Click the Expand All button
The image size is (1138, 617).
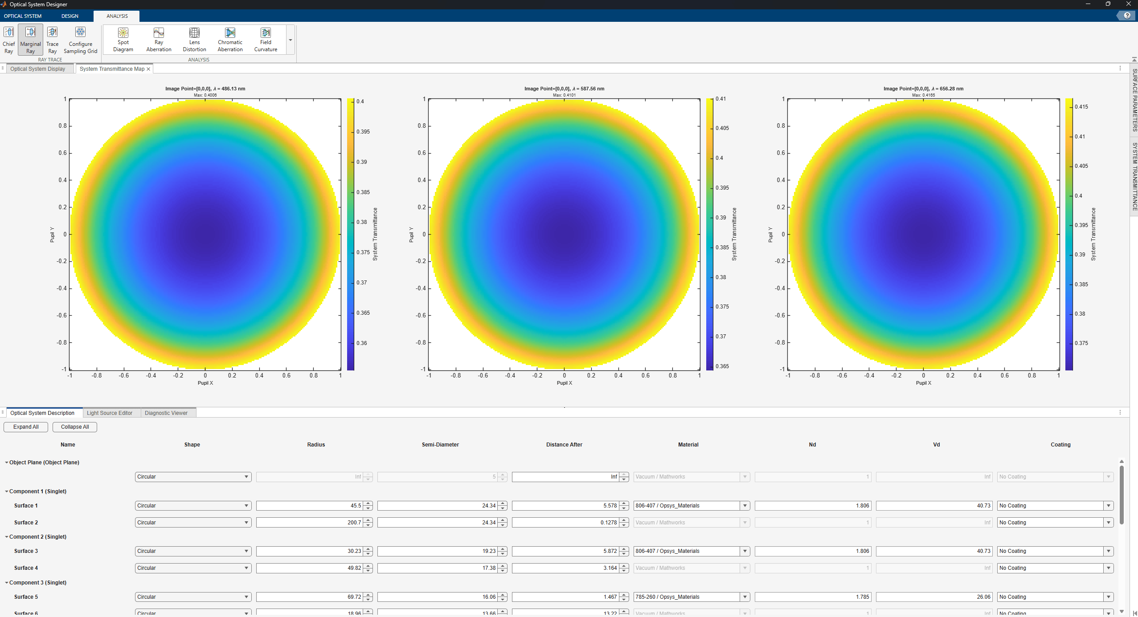26,427
